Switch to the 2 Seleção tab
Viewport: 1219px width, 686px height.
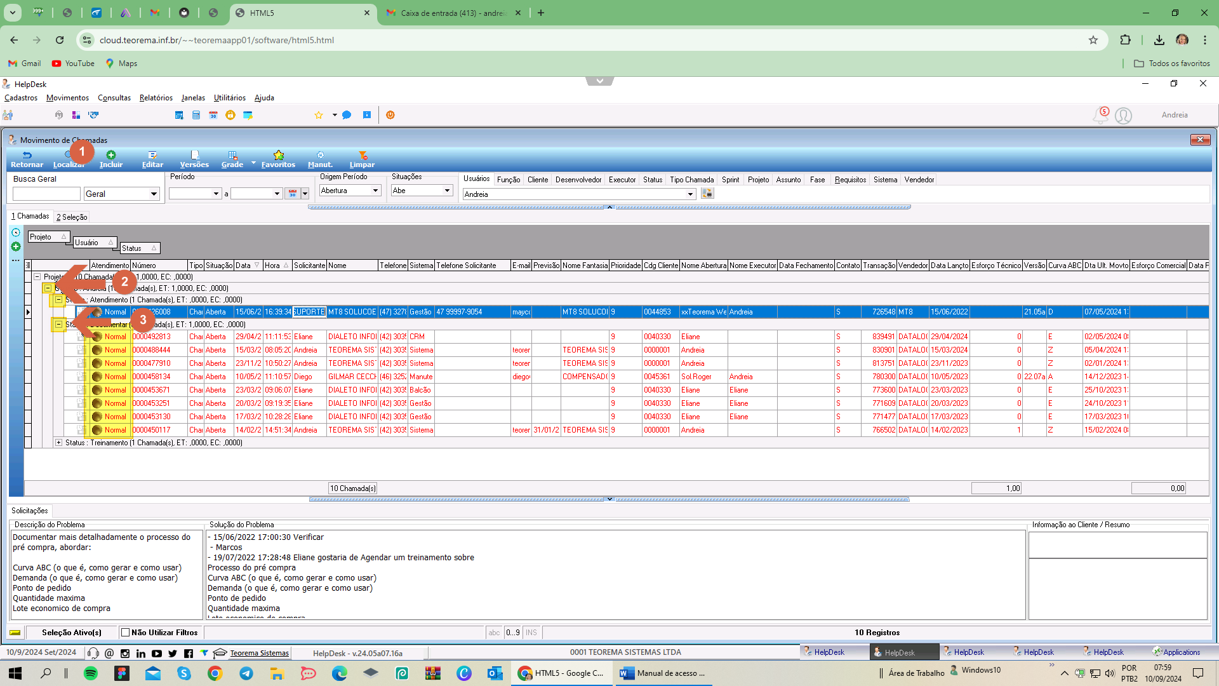(72, 217)
